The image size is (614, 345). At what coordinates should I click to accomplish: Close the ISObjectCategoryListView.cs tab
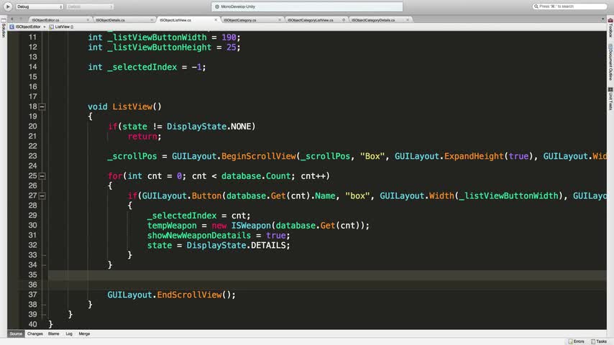click(x=344, y=20)
